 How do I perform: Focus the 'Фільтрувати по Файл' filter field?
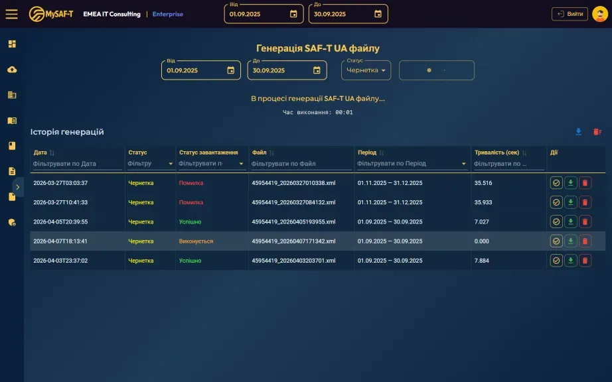(x=300, y=164)
